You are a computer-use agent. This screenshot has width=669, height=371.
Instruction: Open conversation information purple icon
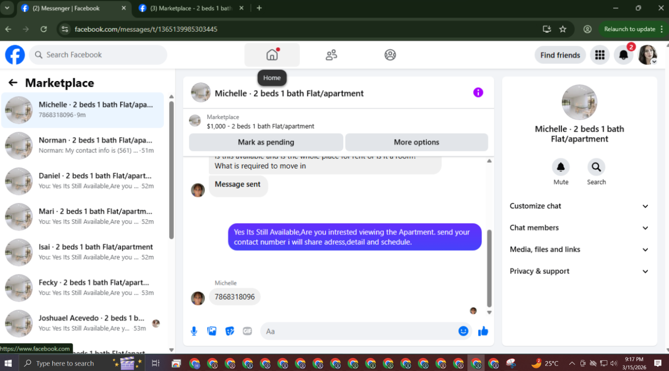[478, 92]
